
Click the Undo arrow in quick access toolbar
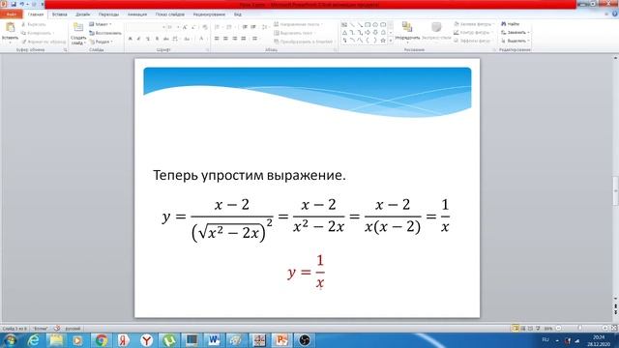(21, 4)
